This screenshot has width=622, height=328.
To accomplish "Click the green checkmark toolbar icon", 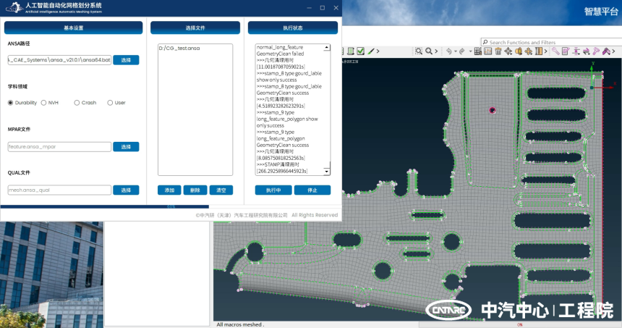I will (x=360, y=51).
